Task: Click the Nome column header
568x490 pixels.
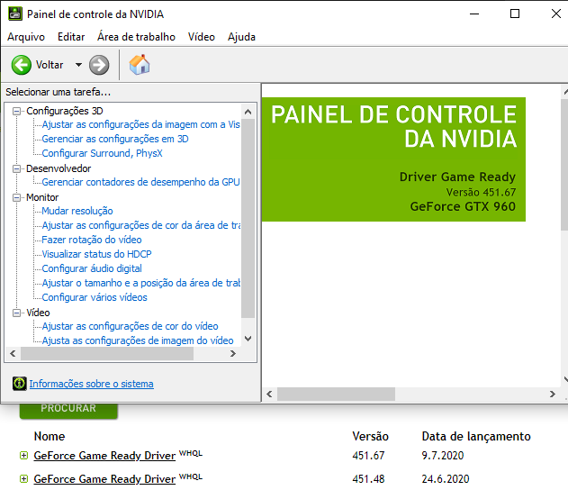Action: (x=50, y=436)
